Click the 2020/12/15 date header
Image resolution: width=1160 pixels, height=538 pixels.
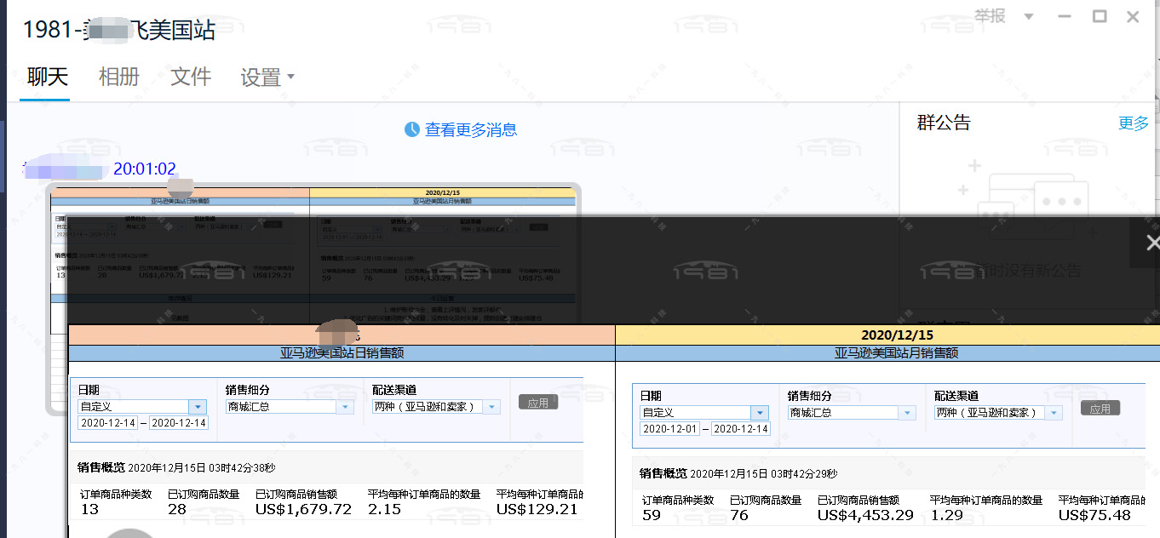[896, 335]
